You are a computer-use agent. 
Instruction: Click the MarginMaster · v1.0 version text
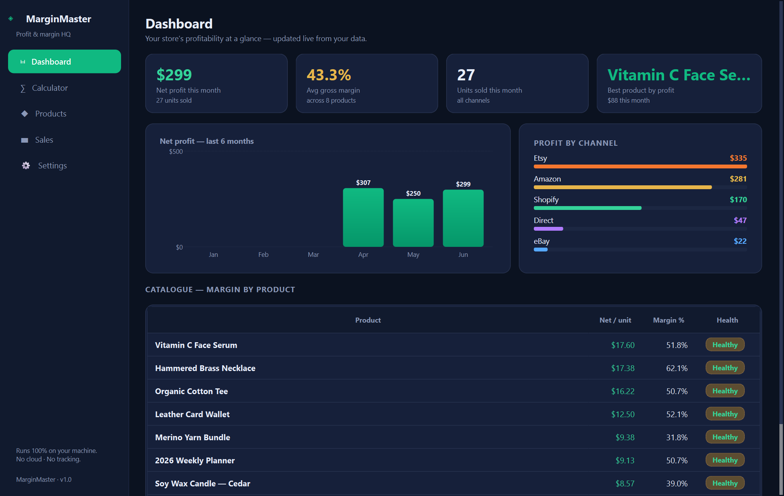44,479
